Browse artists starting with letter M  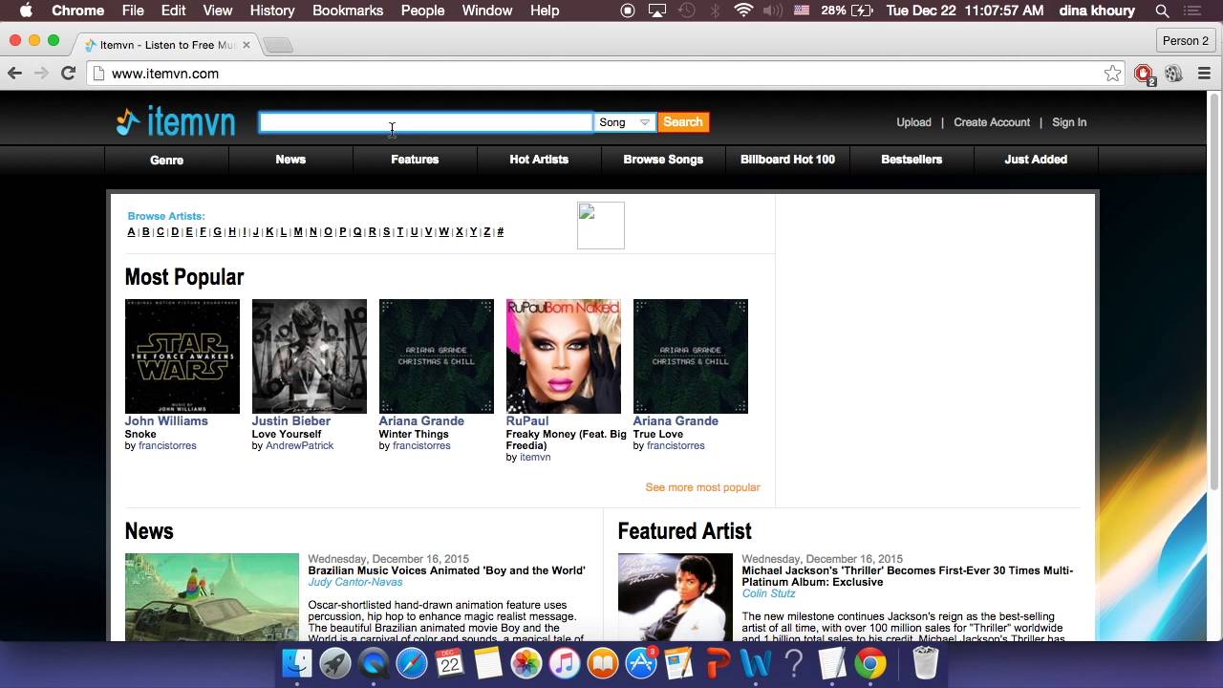click(298, 231)
